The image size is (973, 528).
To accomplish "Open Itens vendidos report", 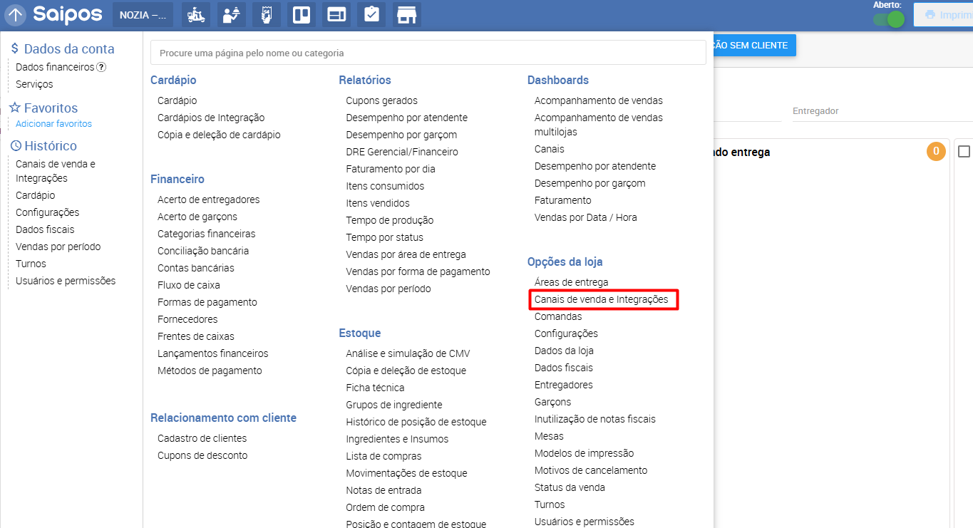I will click(x=378, y=203).
